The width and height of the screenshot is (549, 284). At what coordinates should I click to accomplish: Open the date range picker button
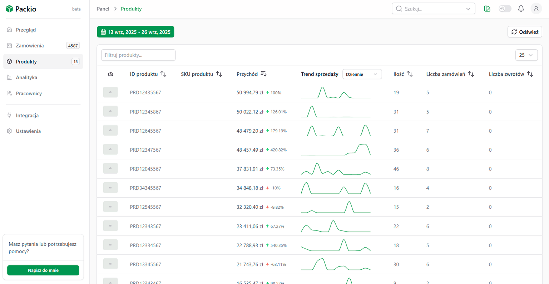click(x=135, y=32)
